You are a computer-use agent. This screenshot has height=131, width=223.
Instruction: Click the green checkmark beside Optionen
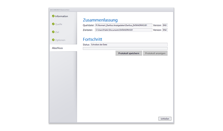(x=53, y=40)
